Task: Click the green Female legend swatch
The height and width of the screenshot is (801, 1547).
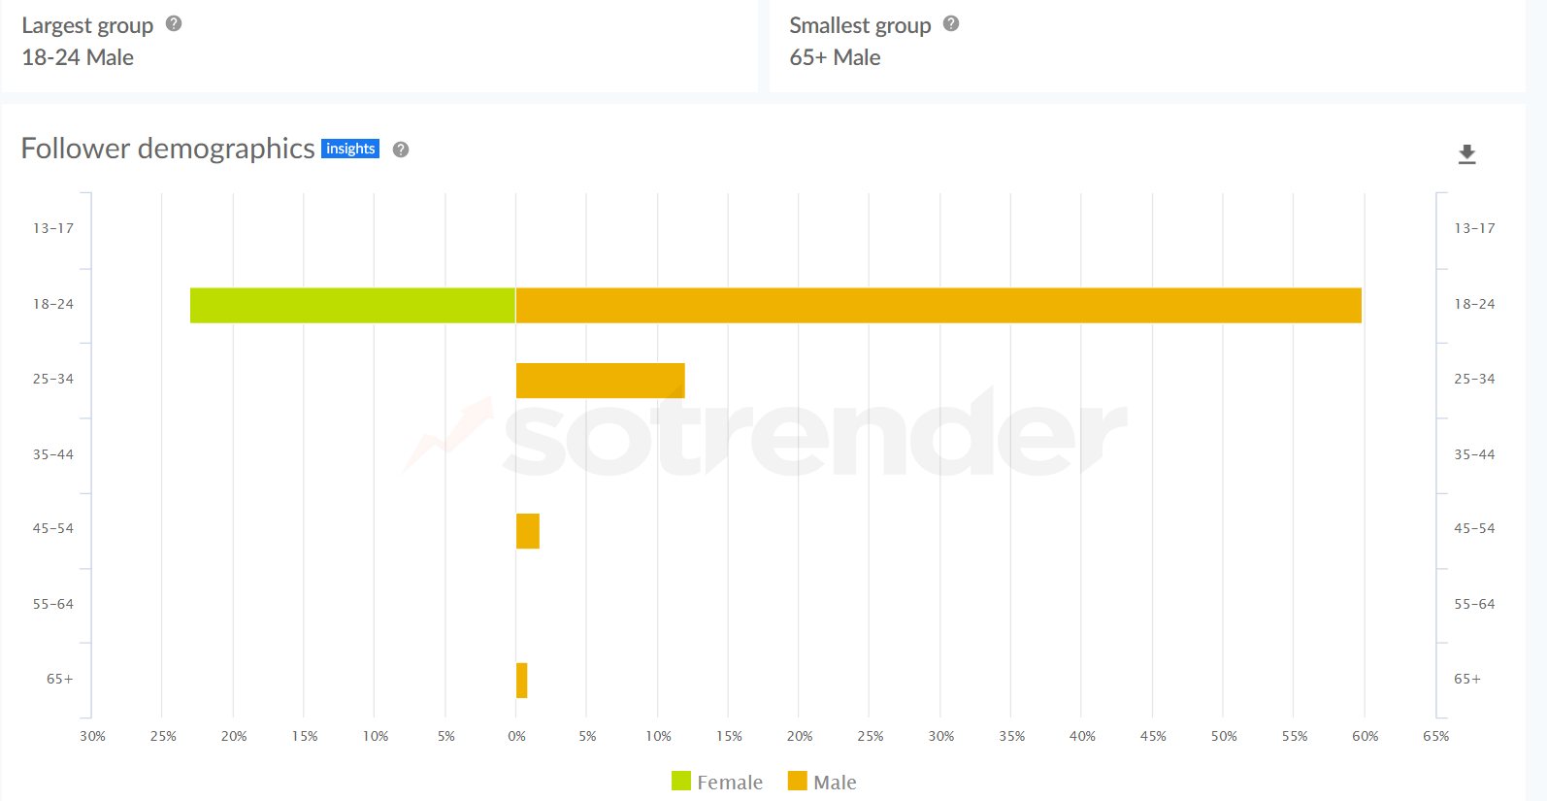Action: [x=681, y=782]
